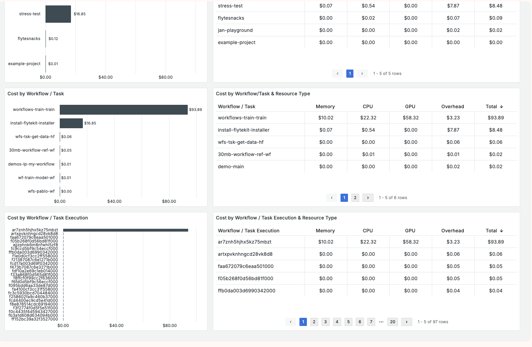Viewport: 532px width, 347px height.
Task: Click pagination ellipsis in Task Execution table
Action: tap(381, 322)
